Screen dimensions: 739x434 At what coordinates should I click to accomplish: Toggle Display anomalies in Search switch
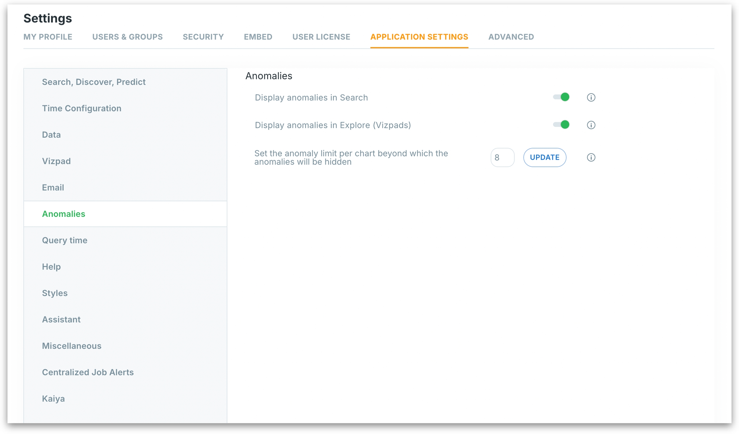coord(561,97)
